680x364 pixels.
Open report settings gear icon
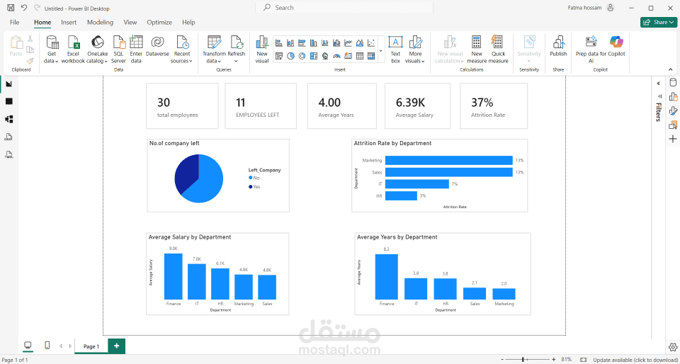[x=673, y=347]
